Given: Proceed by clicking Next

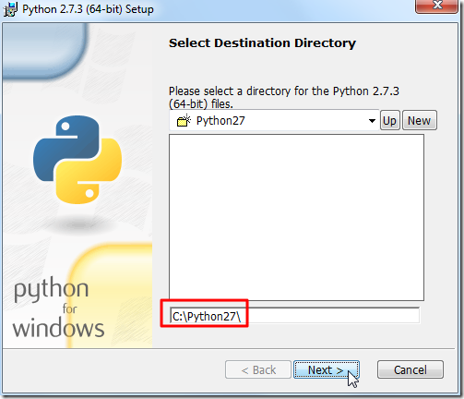Looking at the screenshot, I should [x=327, y=369].
